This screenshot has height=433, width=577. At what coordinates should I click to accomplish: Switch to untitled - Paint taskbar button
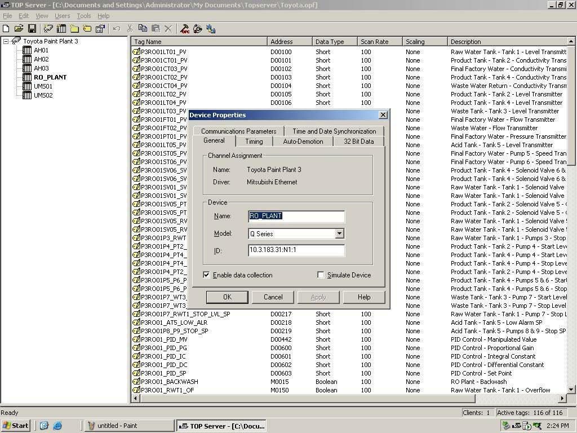pyautogui.click(x=130, y=426)
